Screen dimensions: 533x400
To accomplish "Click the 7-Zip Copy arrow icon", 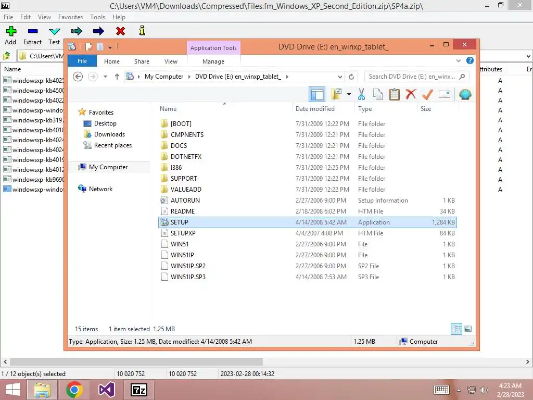I will pos(77,31).
